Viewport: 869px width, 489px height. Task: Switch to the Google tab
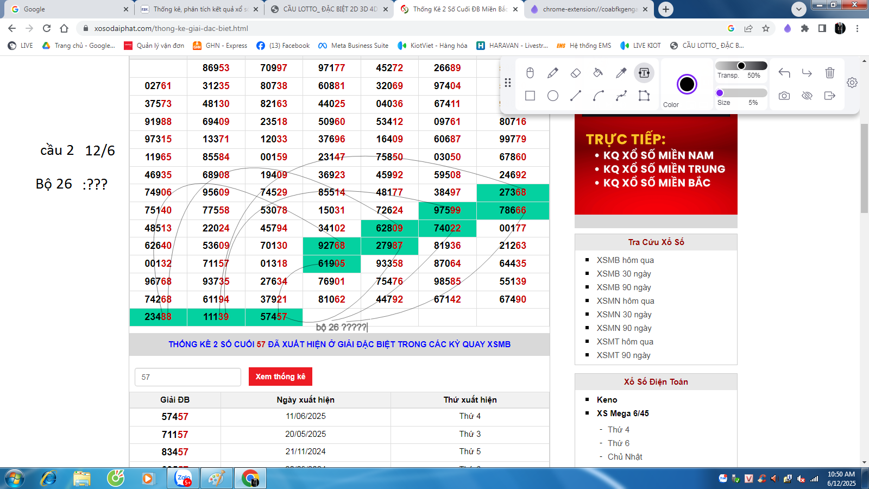(x=65, y=9)
